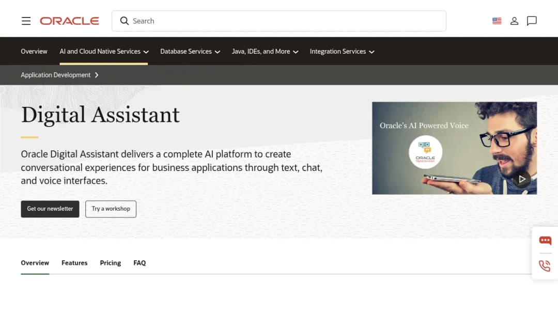Open the Application Development breadcrumb
The width and height of the screenshot is (558, 314).
click(x=55, y=75)
